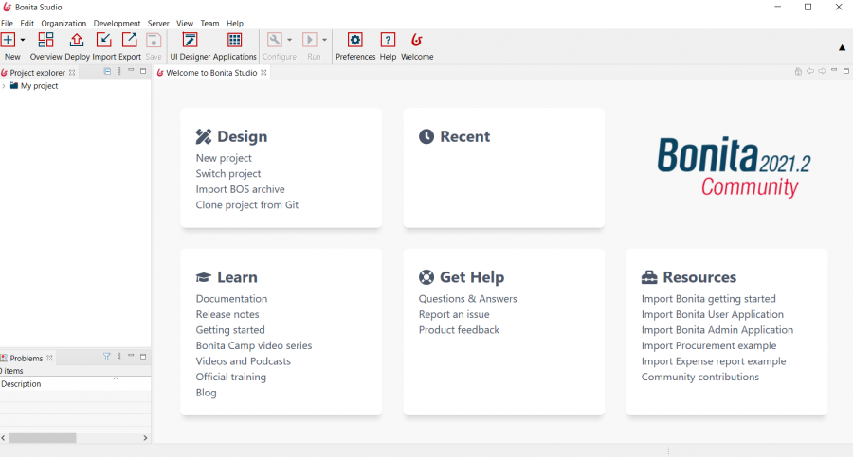Click Product feedback link
The image size is (853, 457).
[x=459, y=330]
